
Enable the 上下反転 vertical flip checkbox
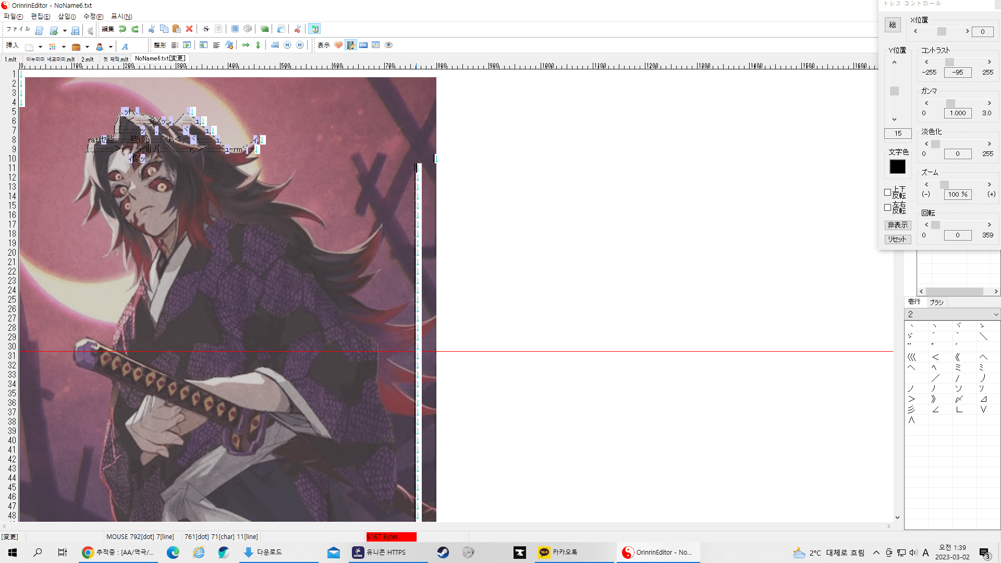tap(887, 193)
